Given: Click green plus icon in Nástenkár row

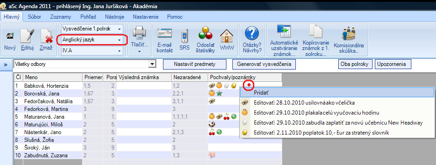Looking at the screenshot, I should tap(219, 132).
